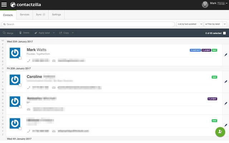
Task: Switch to the Services tab
Action: click(x=25, y=15)
